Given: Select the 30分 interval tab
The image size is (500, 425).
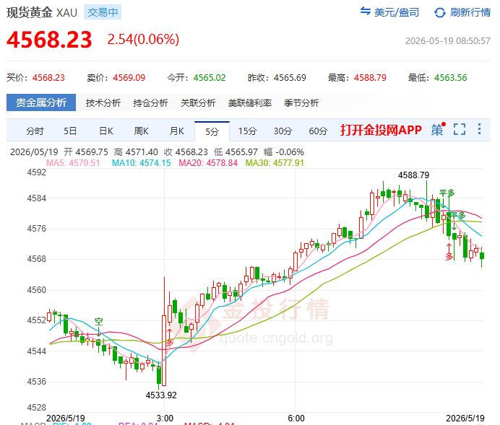Looking at the screenshot, I should tap(283, 131).
